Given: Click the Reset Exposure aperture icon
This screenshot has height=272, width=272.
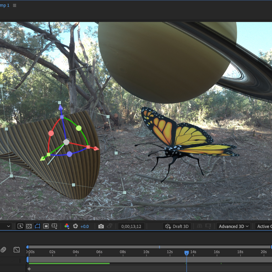Looking at the screenshot, I should tap(76, 226).
